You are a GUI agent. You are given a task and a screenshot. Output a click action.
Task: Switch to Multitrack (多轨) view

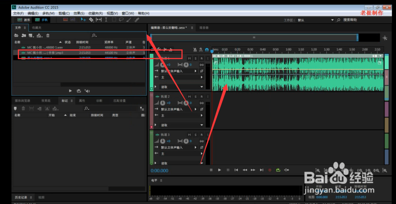[x=42, y=20]
